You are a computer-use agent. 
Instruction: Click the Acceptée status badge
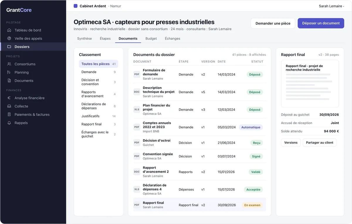[253, 189]
